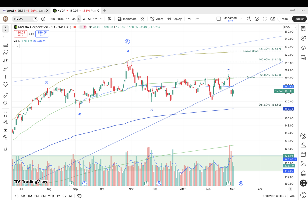Open the chats panel in right sidebar
The height and width of the screenshot is (200, 308).
coord(303,58)
